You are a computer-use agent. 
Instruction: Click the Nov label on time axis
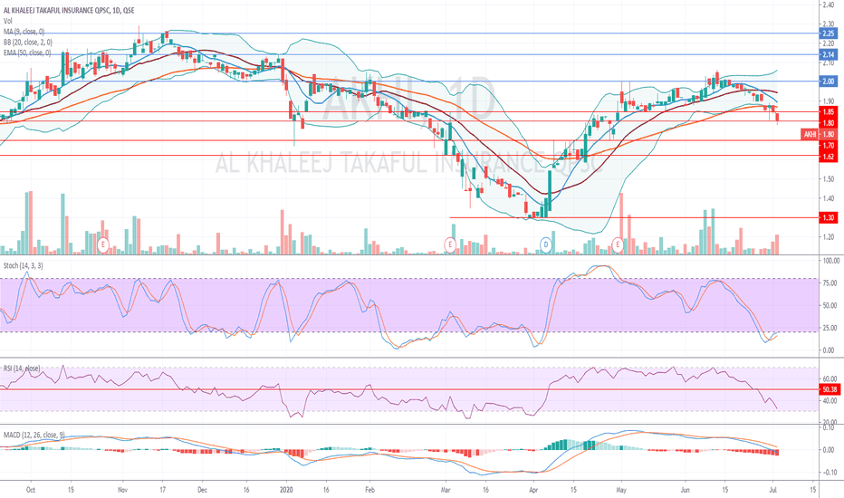(123, 490)
